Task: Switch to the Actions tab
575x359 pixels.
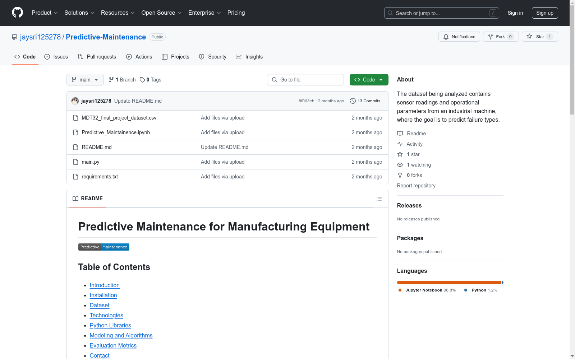Action: (139, 57)
